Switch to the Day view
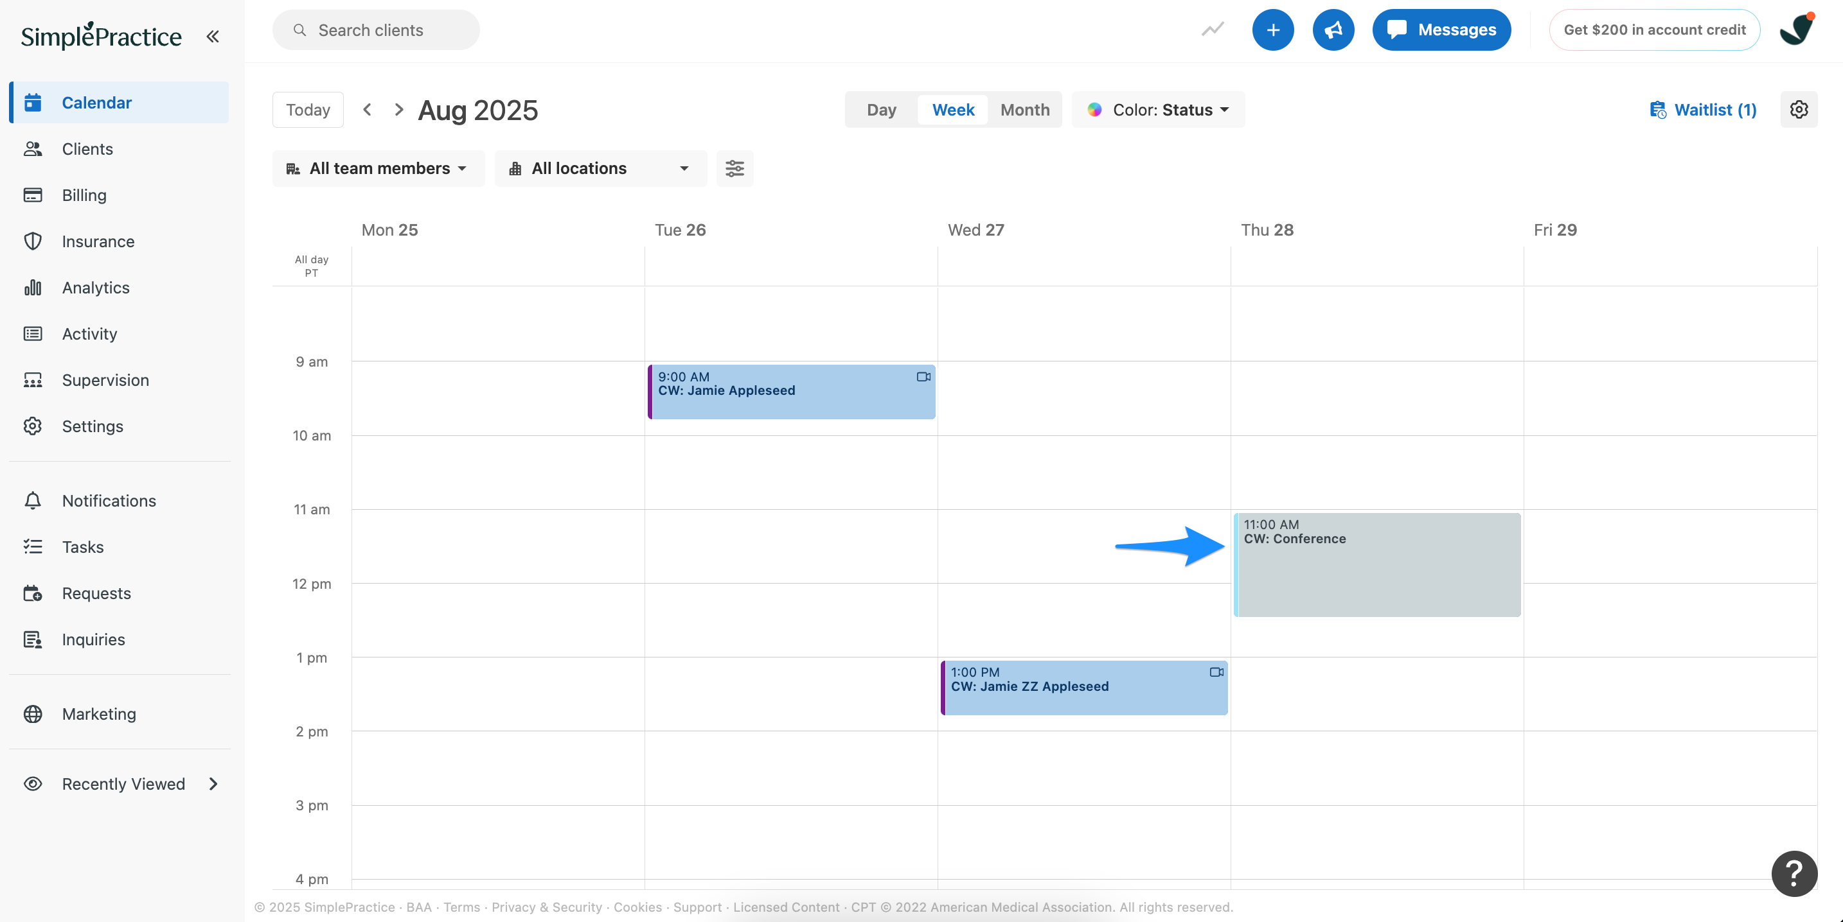1843x922 pixels. [882, 109]
